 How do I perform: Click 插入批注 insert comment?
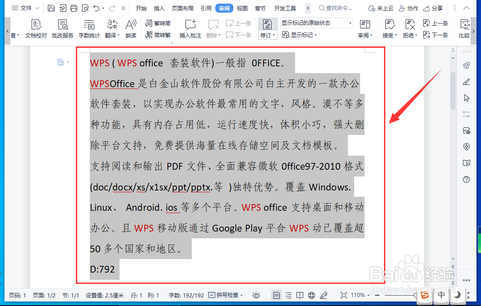[x=190, y=29]
